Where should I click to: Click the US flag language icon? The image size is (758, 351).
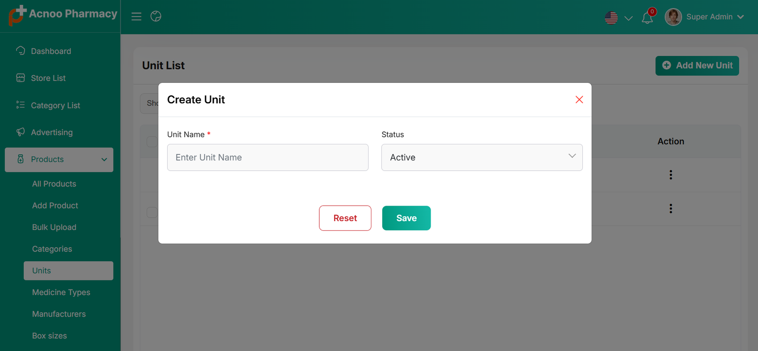611,18
